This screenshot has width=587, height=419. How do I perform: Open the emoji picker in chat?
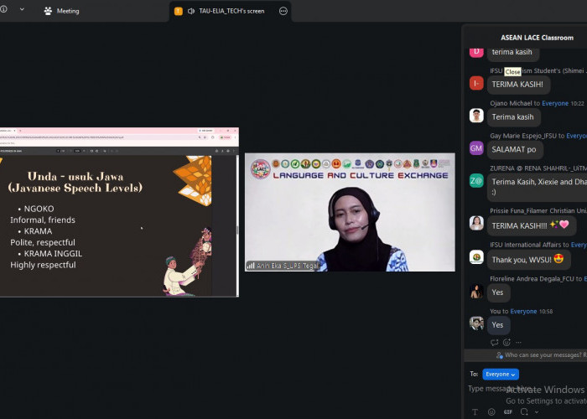point(491,412)
